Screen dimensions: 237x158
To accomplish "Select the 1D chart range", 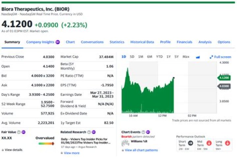I will coord(124,57).
